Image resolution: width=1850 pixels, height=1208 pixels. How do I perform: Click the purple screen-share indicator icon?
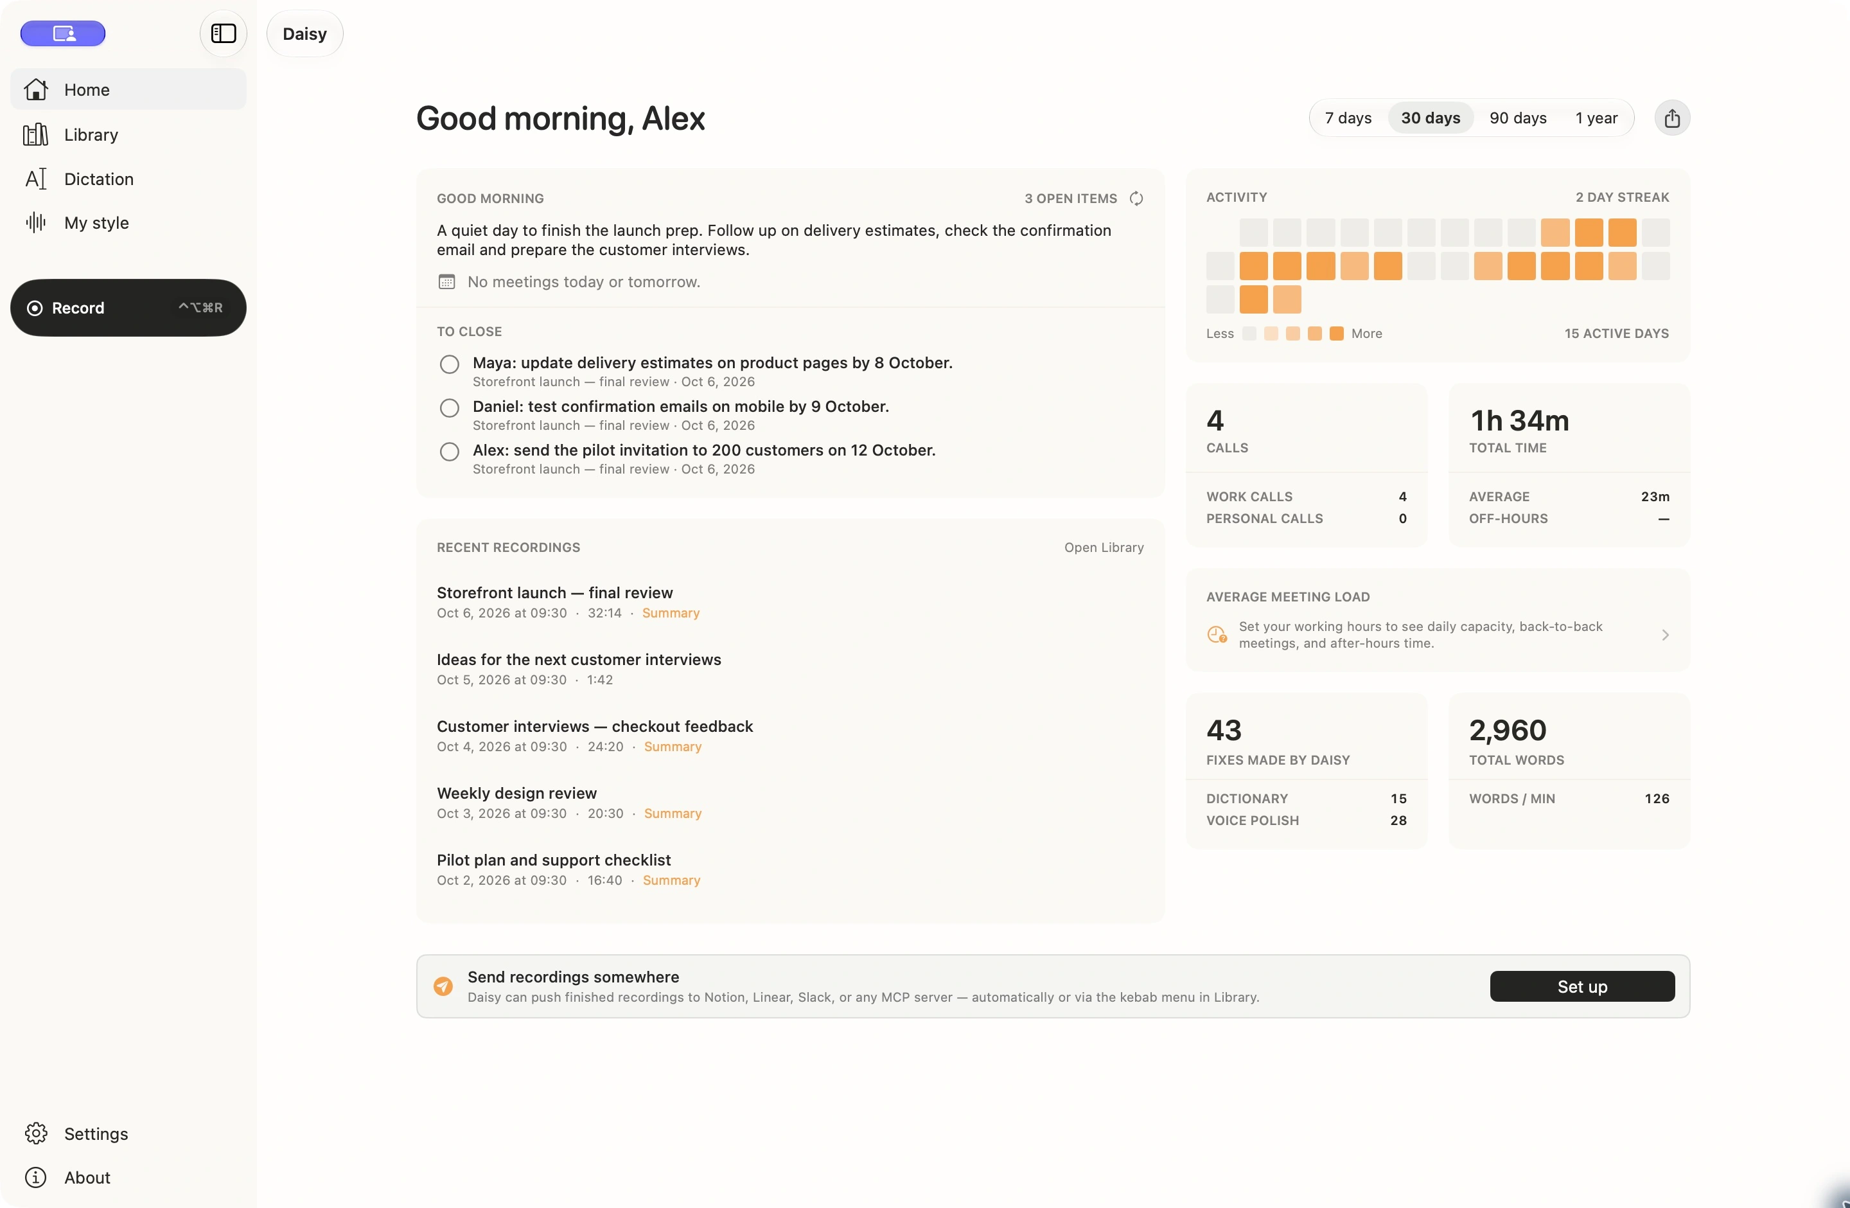pyautogui.click(x=63, y=33)
